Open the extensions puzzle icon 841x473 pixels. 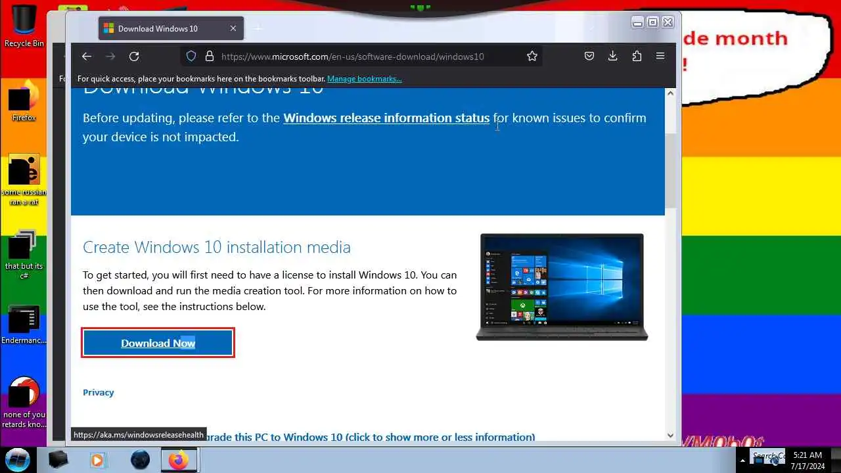(637, 56)
